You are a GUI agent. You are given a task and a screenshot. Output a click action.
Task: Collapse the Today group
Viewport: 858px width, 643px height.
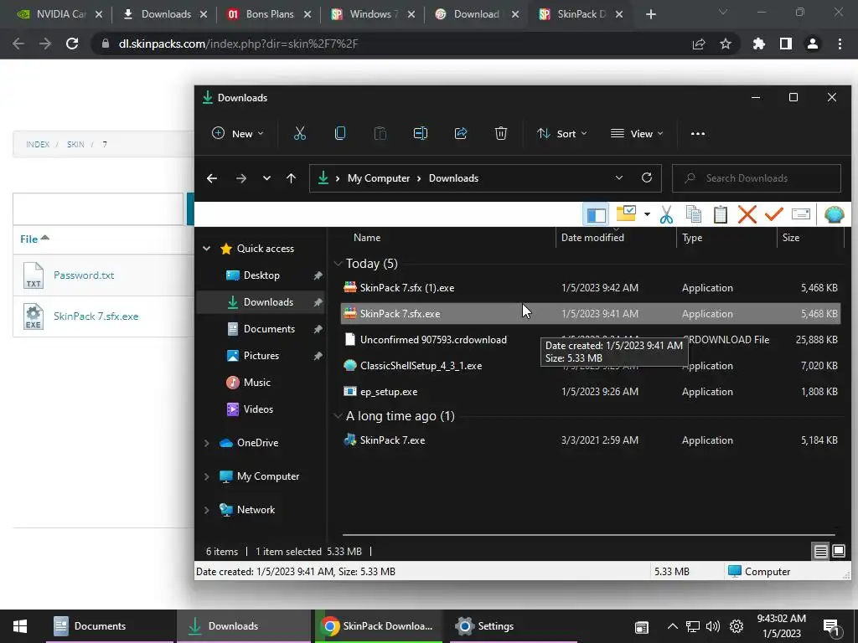338,264
